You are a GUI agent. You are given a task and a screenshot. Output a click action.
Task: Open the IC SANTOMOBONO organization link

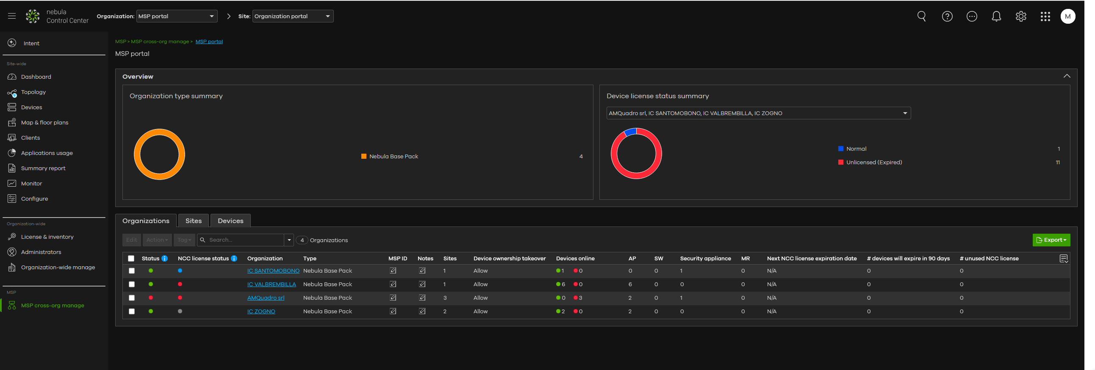click(x=273, y=271)
